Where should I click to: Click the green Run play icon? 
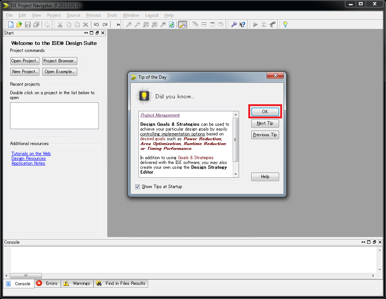(x=255, y=24)
